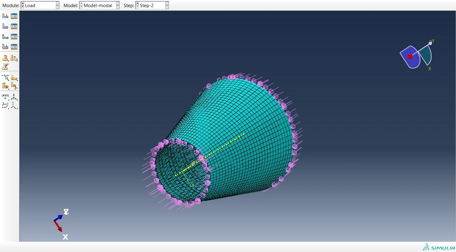
Task: Select the yellow block with red hole tool
Action: point(5,86)
